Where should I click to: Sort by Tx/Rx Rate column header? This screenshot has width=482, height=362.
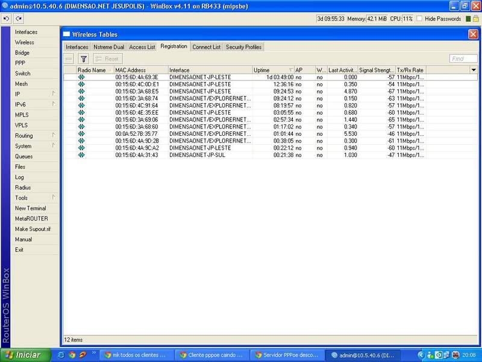click(x=410, y=70)
